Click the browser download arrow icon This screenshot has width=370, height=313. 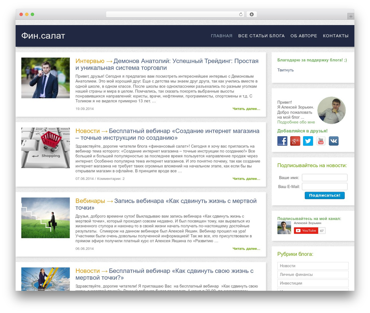point(251,14)
